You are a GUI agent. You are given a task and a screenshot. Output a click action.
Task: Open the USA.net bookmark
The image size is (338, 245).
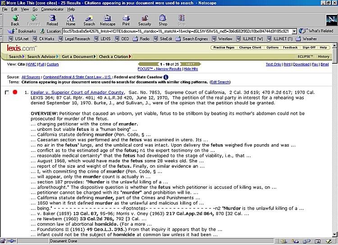click(x=18, y=39)
